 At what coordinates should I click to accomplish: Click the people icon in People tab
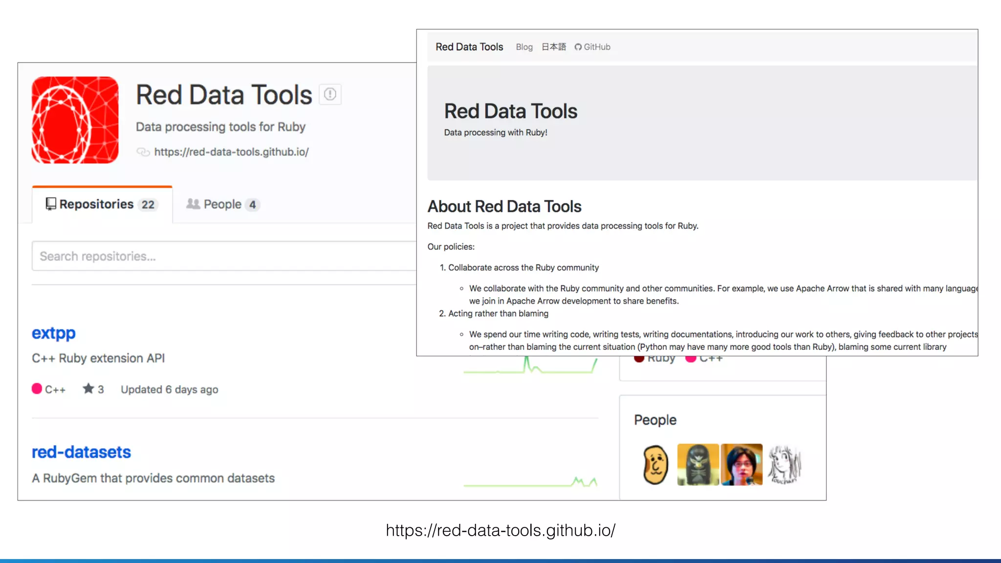(x=193, y=204)
